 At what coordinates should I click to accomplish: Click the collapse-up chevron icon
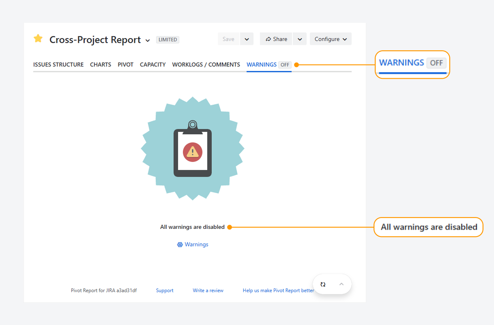point(342,284)
